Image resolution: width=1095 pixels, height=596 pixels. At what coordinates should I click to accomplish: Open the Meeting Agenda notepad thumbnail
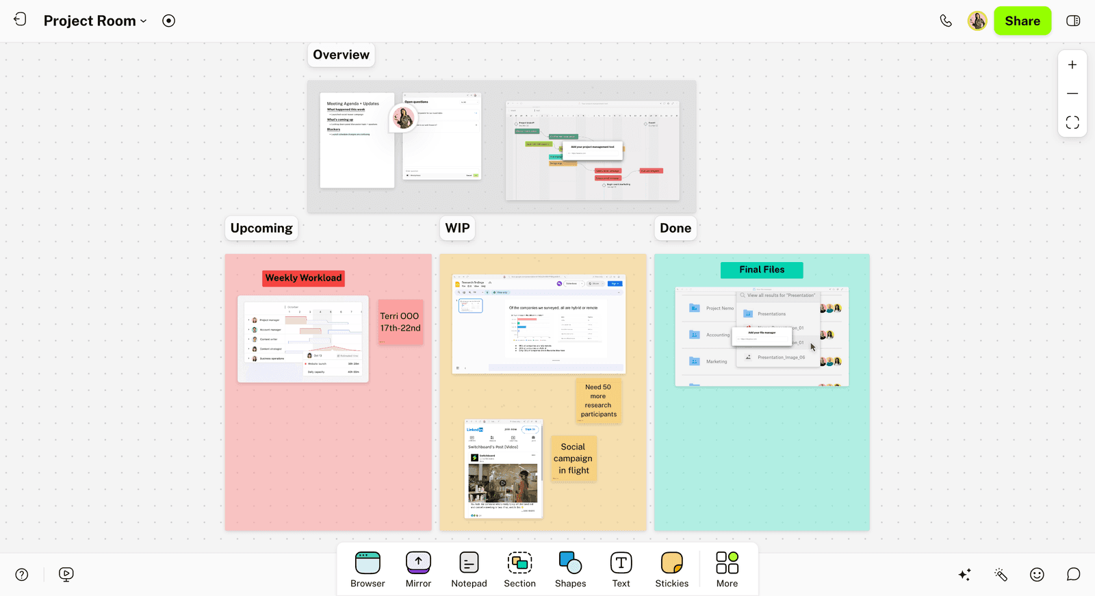pyautogui.click(x=357, y=140)
